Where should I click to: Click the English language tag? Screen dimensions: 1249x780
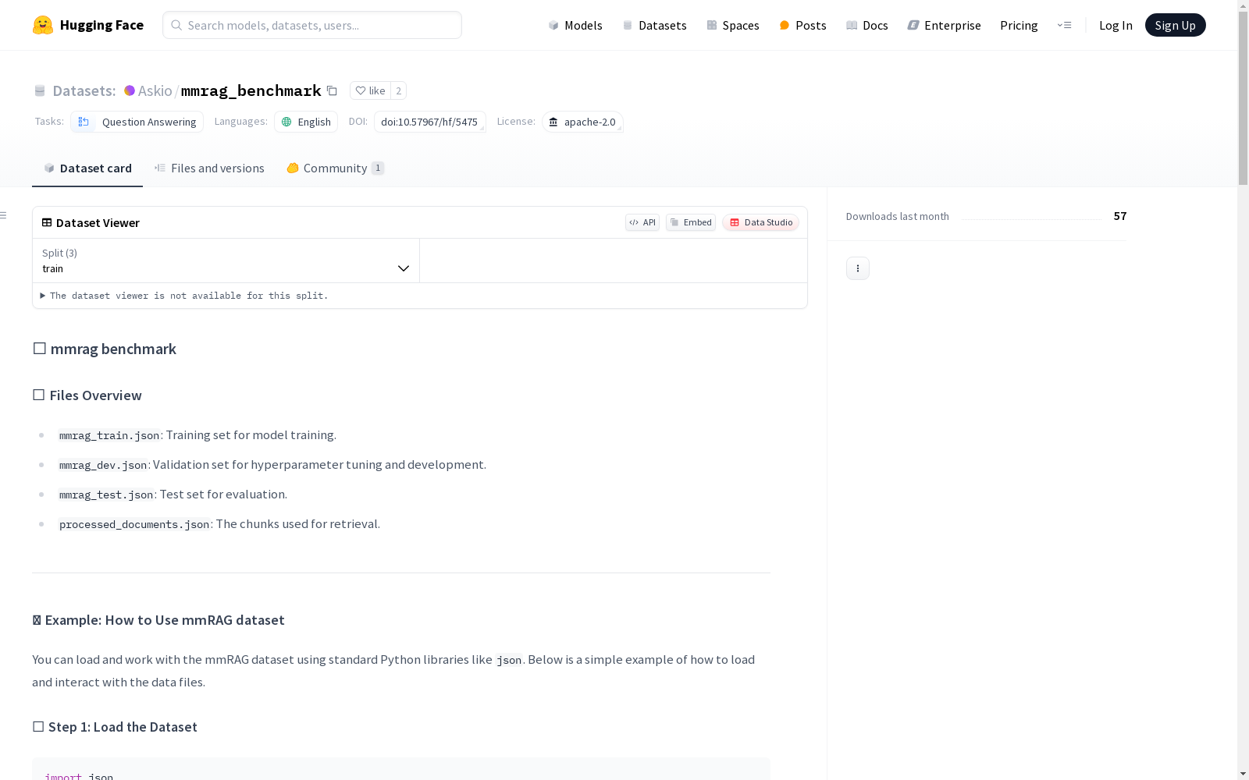click(x=306, y=122)
